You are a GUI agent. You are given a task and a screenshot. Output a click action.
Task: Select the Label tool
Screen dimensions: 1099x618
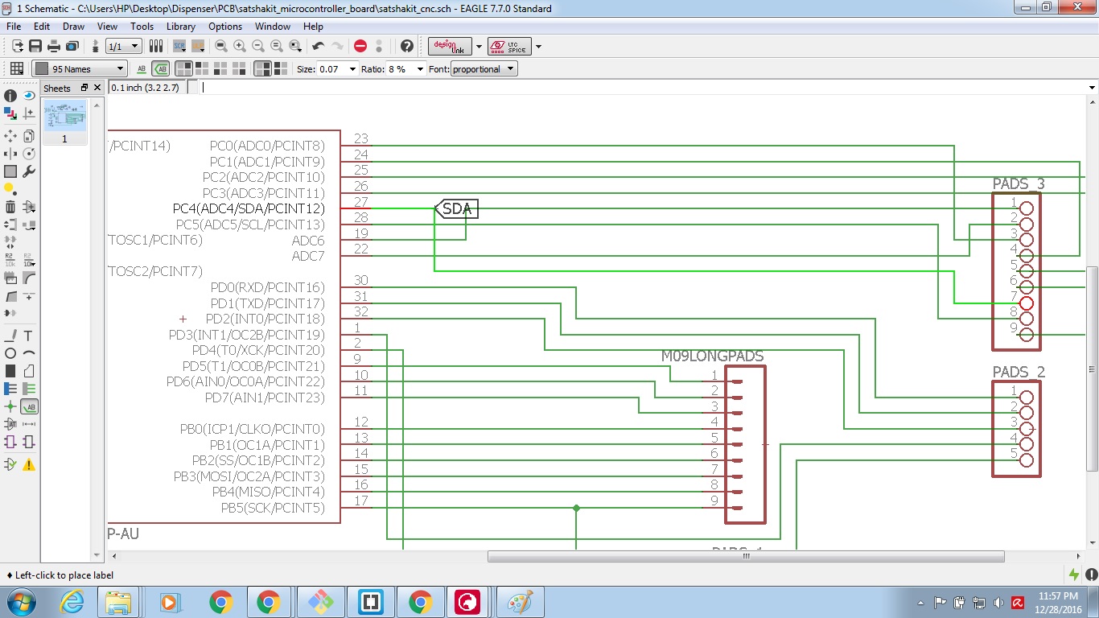pos(29,406)
